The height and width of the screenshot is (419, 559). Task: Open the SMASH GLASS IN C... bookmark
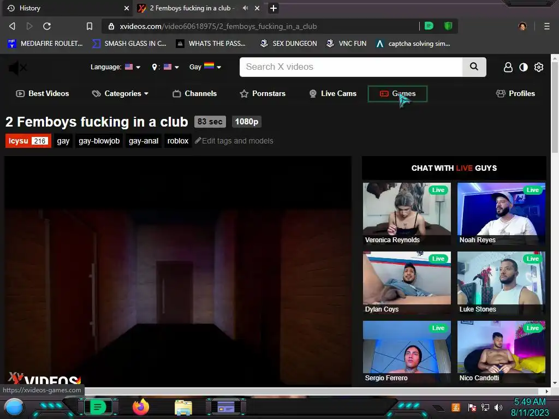point(129,44)
